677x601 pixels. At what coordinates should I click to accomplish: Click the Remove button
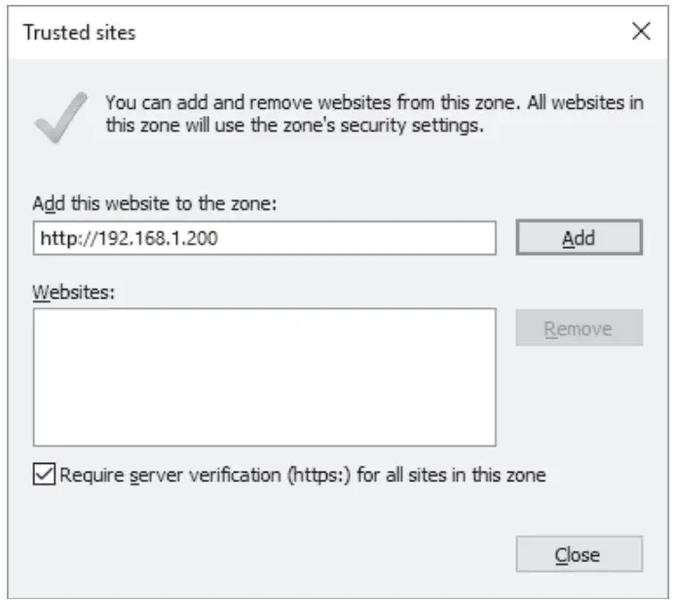pos(579,329)
